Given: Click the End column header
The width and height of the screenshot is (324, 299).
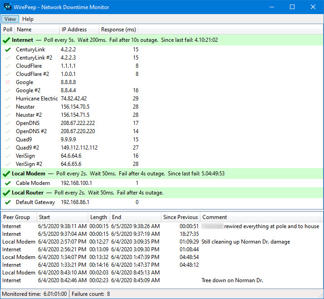Looking at the screenshot, I should (x=135, y=217).
